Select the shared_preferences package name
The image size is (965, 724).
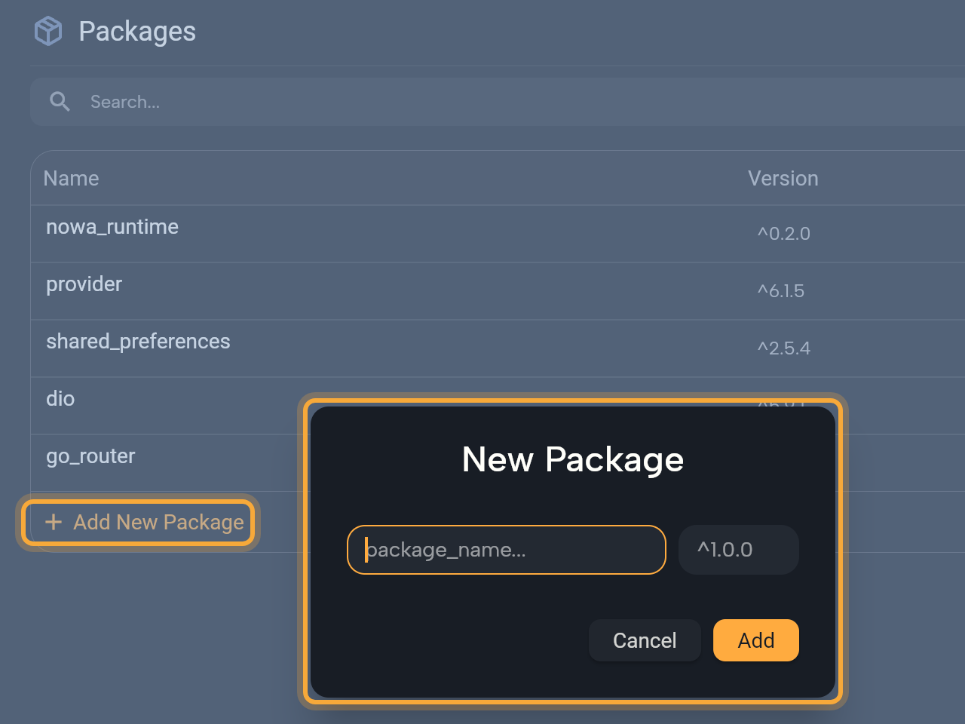138,342
